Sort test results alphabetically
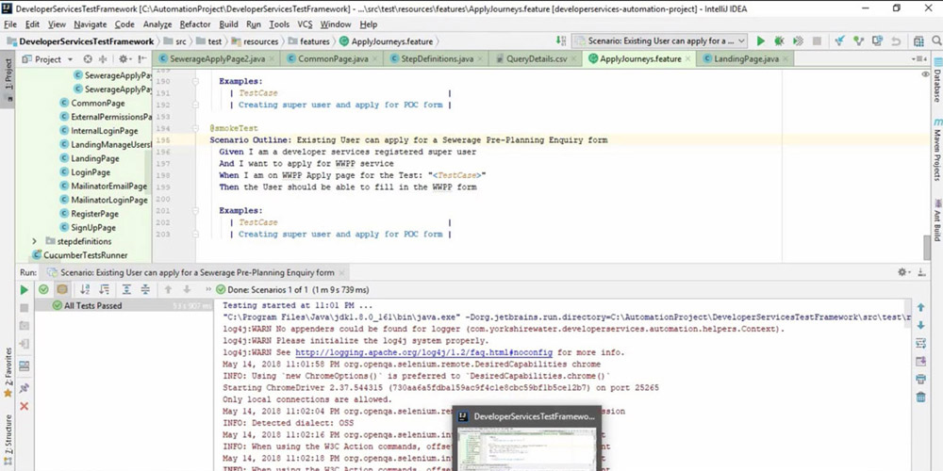This screenshot has width=943, height=471. pos(86,289)
